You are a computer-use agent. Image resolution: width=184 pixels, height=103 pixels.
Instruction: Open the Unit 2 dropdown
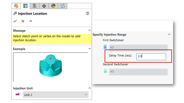pos(56,95)
